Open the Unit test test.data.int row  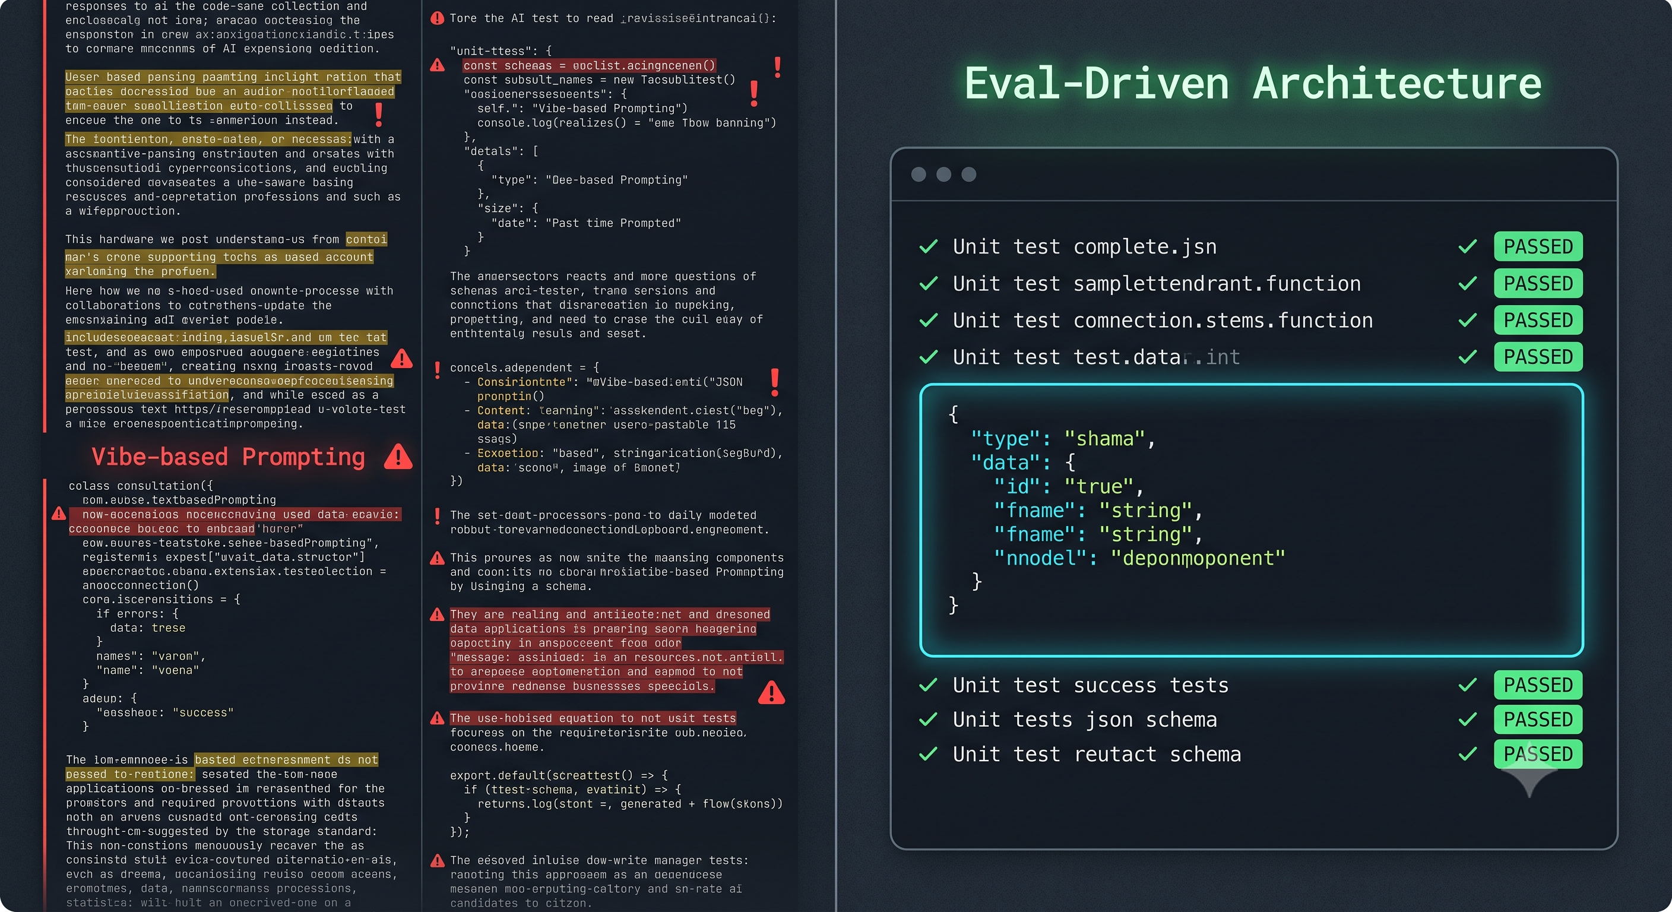coord(1250,357)
